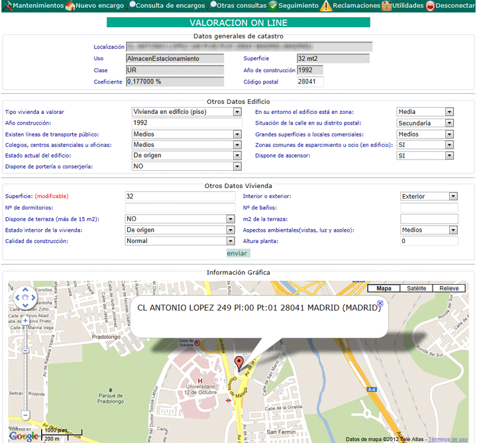Expand Dispone de terraza dropdown
This screenshot has height=443, width=477.
click(x=231, y=219)
